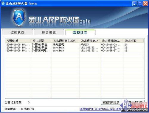
Task: Select the 监控日志 tab
Action: click(x=80, y=32)
